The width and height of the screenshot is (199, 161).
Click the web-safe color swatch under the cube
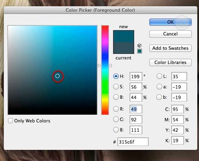click(x=140, y=51)
